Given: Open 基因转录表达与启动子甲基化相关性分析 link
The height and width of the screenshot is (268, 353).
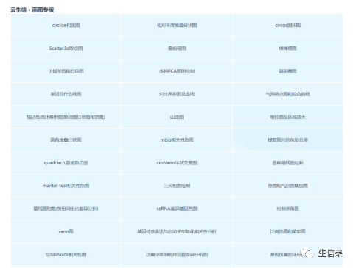Looking at the screenshot, I should [177, 231].
